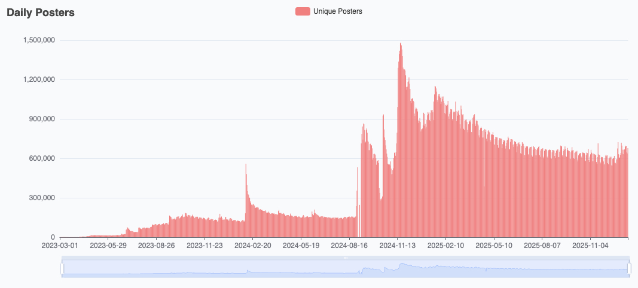
Task: Click the 600,000 y-axis label
Action: point(42,158)
